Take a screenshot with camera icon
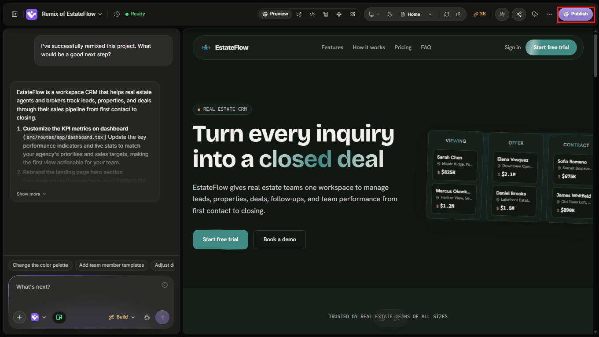This screenshot has height=337, width=599. tap(459, 14)
